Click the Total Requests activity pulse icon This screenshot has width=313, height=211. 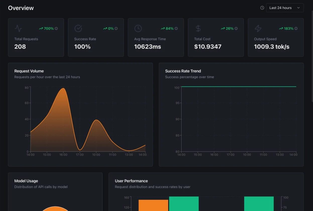point(18,29)
